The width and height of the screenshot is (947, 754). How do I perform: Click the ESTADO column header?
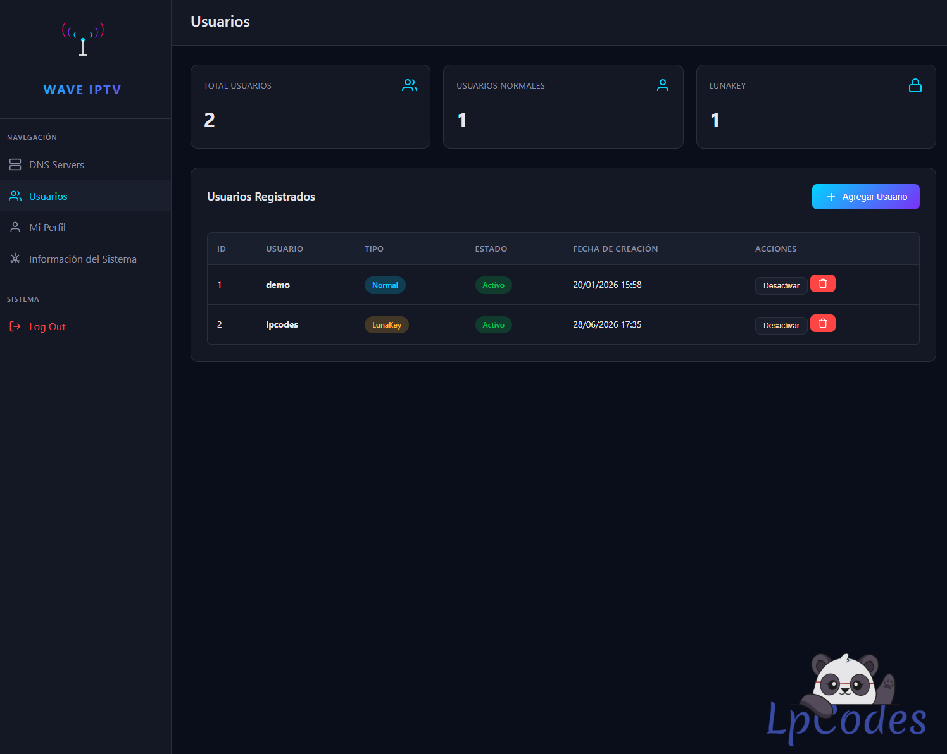click(491, 249)
